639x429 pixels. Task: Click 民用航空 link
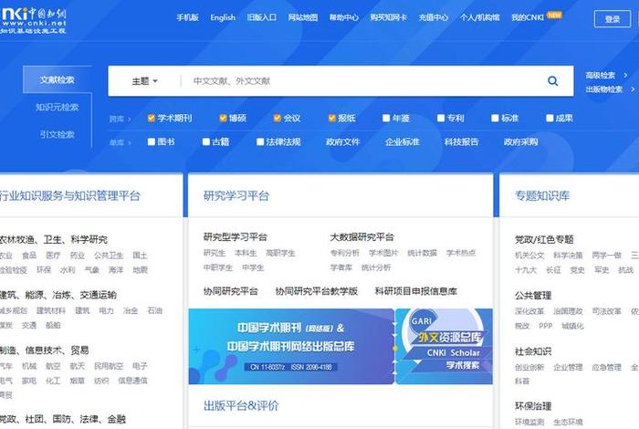tap(109, 366)
